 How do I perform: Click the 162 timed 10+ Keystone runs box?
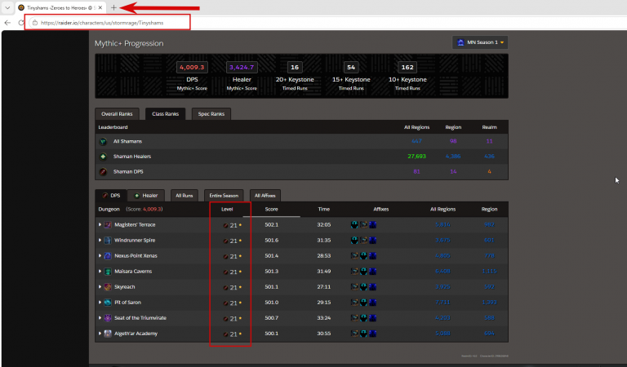point(407,67)
